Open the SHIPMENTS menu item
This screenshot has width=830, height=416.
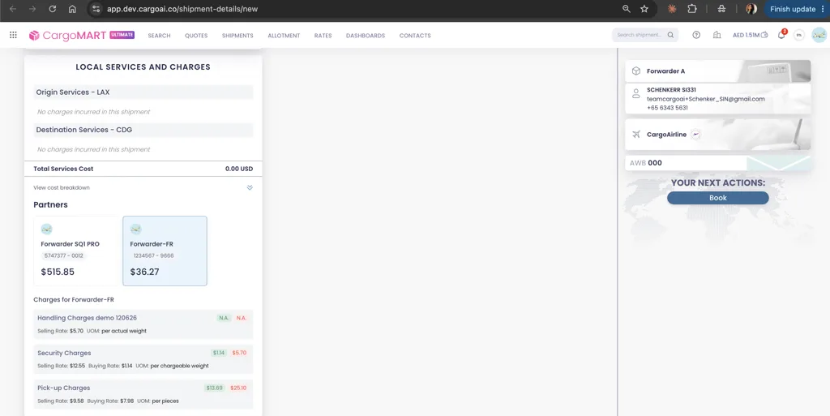(237, 36)
